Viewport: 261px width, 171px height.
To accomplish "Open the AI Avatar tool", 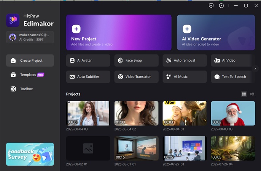I will (88, 60).
